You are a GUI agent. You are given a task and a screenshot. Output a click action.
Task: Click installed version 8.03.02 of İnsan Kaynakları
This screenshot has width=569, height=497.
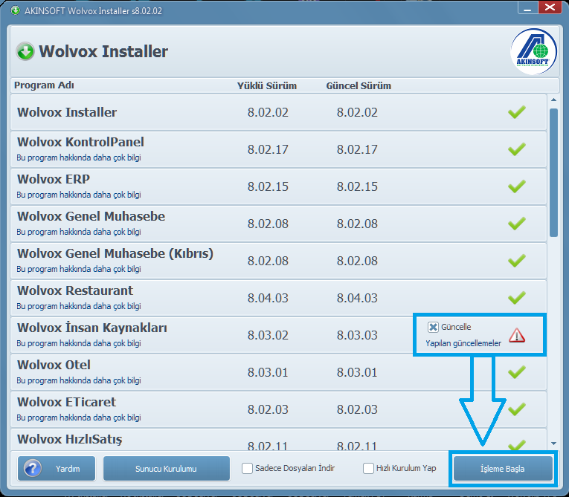click(x=268, y=335)
